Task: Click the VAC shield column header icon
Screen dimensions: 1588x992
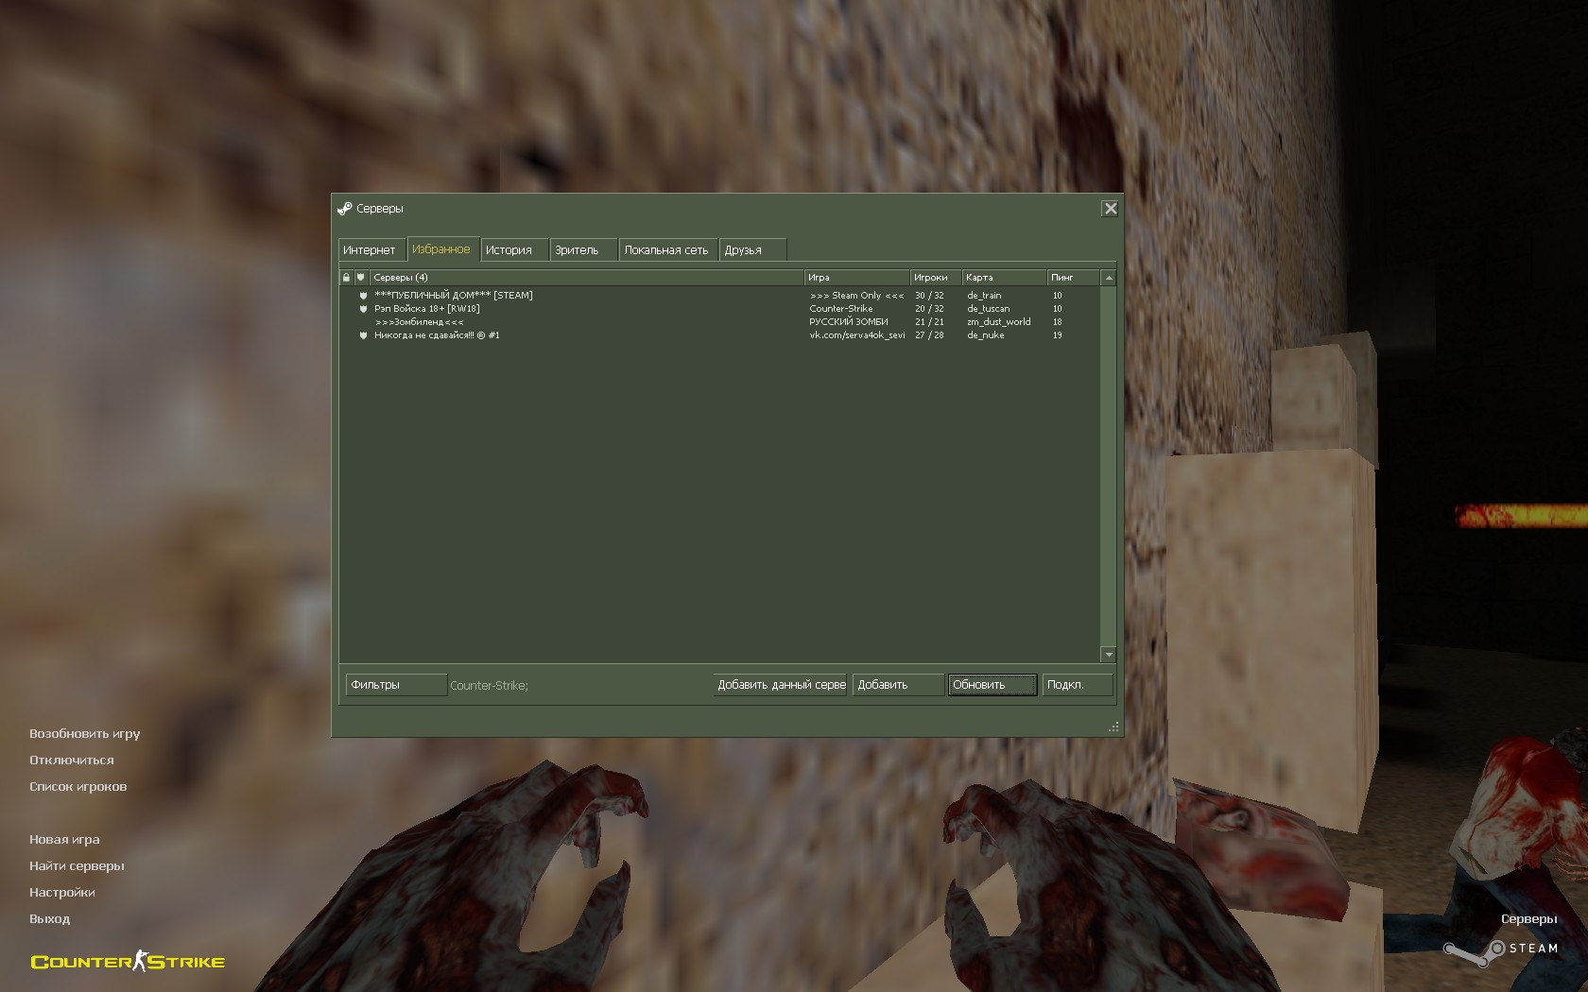Action: click(360, 278)
